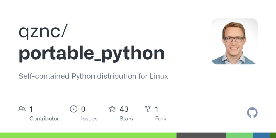Click the light green language bar segment
276x138 pixels.
point(88,135)
